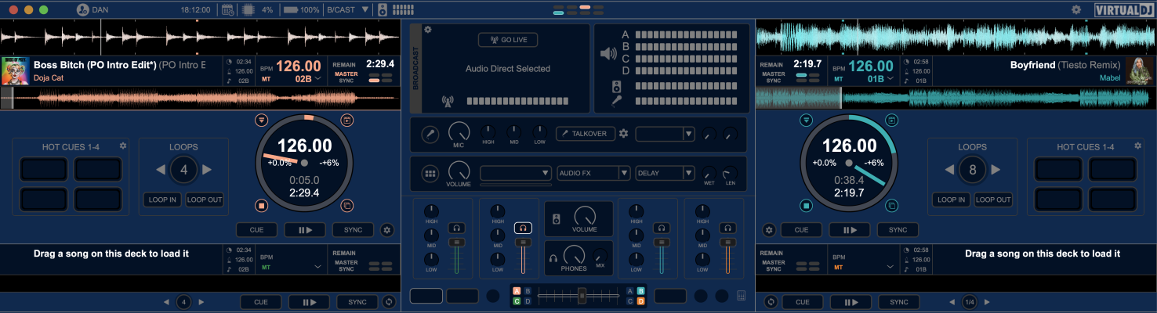Click Boss Bitch album artwork thumbnail
The image size is (1157, 313).
pos(16,71)
